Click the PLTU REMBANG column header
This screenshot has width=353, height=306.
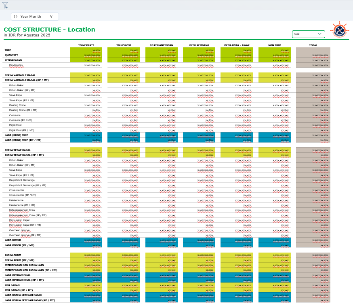coord(199,45)
